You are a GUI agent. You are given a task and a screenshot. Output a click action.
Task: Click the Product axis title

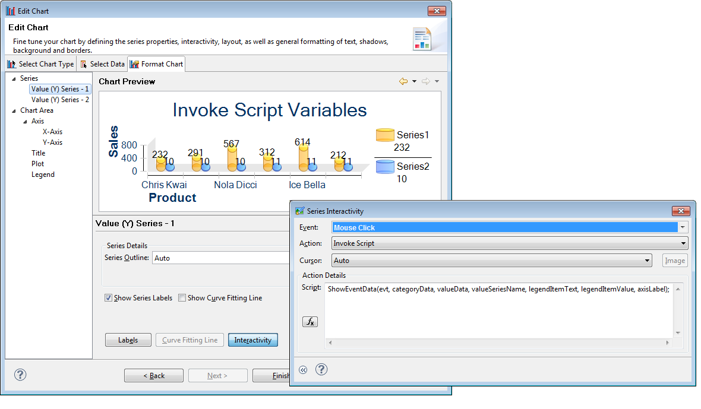tap(172, 197)
